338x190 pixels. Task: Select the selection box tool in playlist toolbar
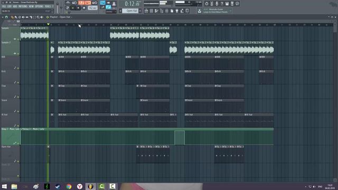(x=34, y=17)
